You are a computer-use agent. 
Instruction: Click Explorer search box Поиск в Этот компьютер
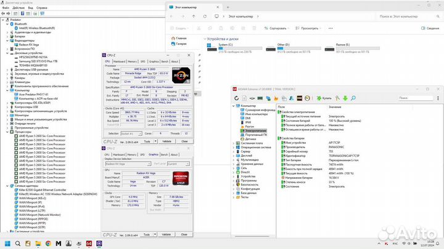pos(409,17)
